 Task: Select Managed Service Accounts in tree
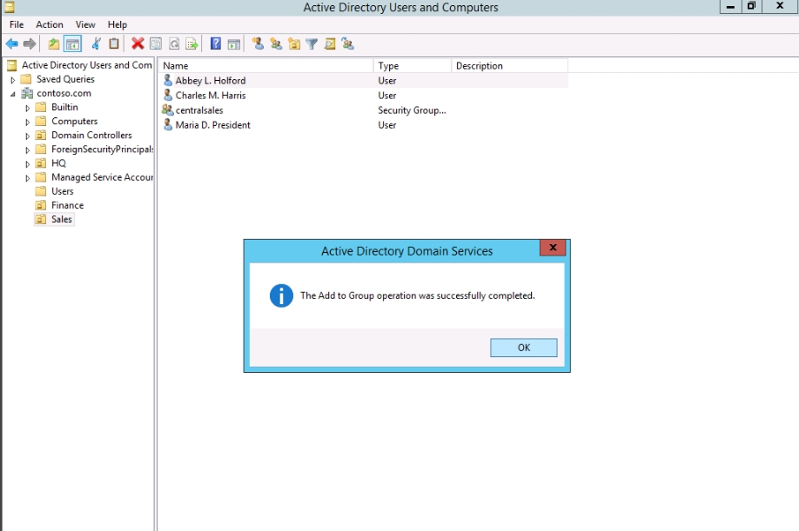(x=102, y=177)
